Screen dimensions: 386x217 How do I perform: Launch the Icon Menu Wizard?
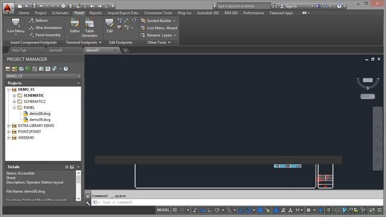(159, 28)
